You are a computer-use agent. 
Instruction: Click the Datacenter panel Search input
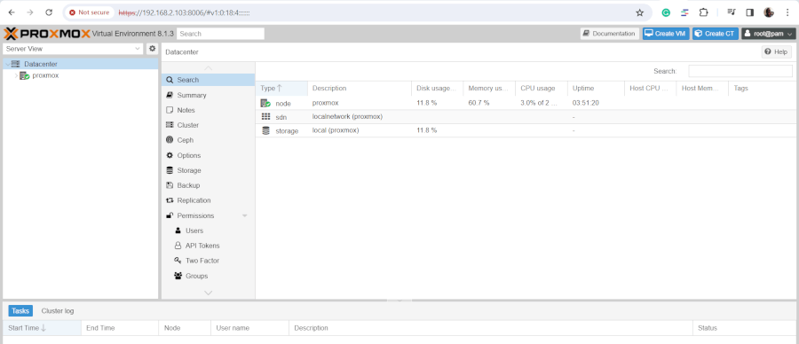pos(740,71)
